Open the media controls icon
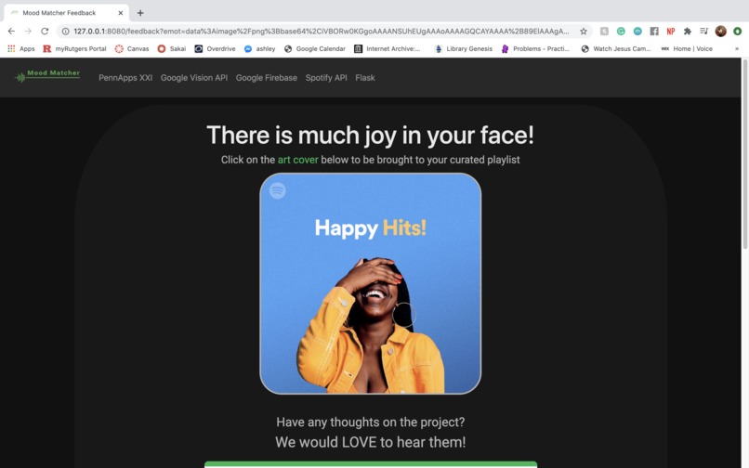This screenshot has width=749, height=468. click(704, 31)
